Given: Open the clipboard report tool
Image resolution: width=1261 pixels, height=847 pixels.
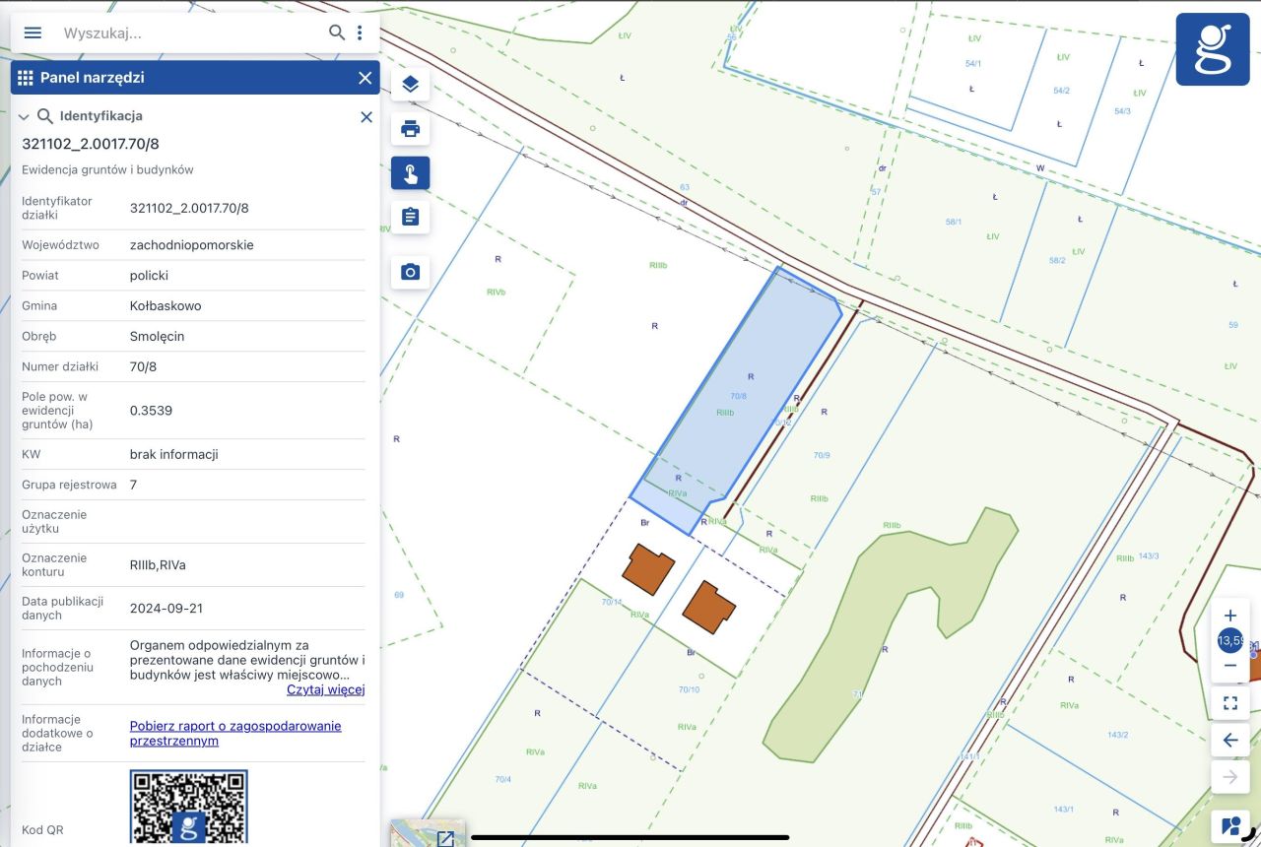Looking at the screenshot, I should click(411, 217).
